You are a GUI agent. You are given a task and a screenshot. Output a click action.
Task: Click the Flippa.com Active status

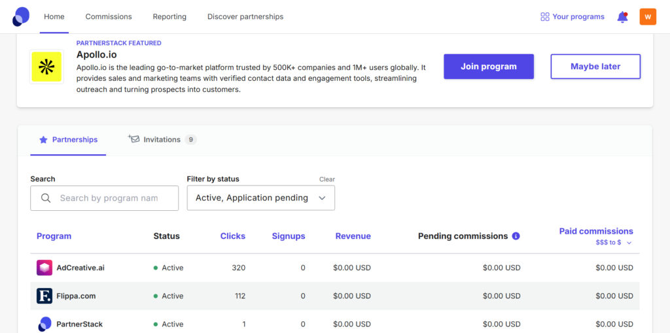168,296
